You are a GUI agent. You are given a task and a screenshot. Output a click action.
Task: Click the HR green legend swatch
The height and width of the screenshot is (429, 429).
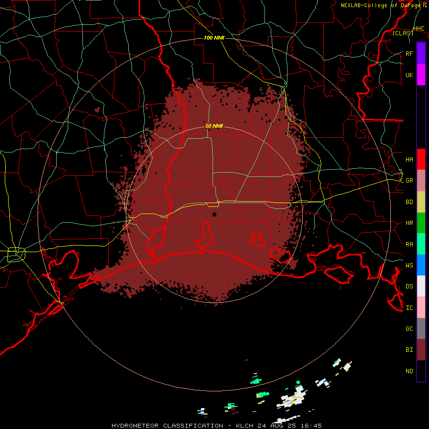click(x=421, y=223)
